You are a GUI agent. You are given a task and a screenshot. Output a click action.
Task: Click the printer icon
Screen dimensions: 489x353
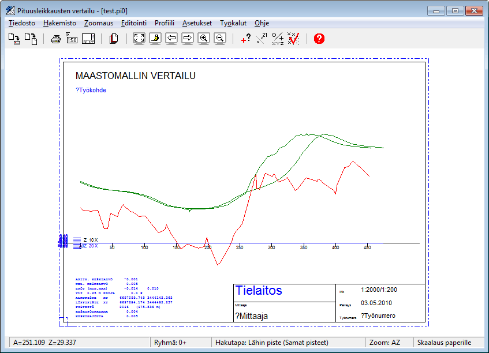click(x=55, y=39)
